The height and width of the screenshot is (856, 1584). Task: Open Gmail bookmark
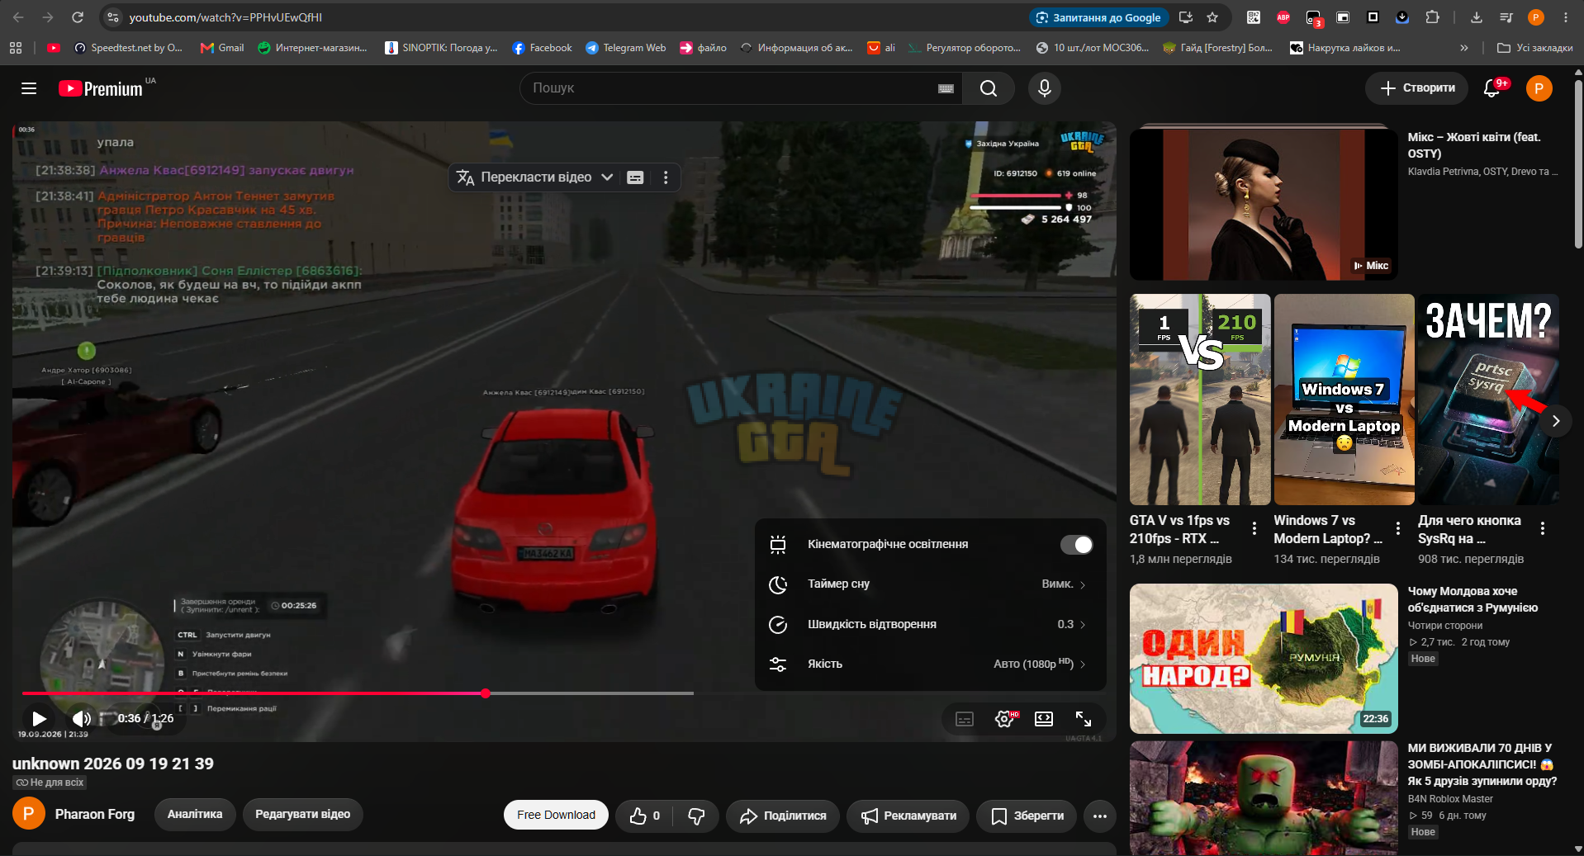tap(222, 48)
